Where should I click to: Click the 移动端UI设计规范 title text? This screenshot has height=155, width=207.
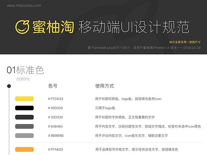(134, 27)
